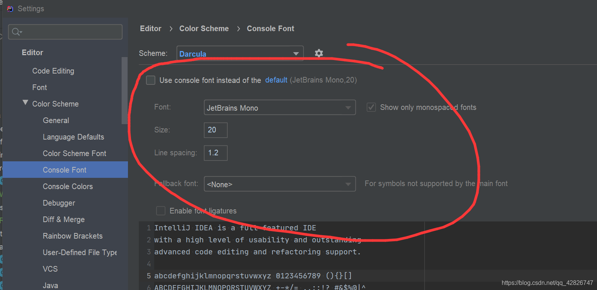The image size is (597, 290).
Task: Select Language Defaults settings item
Action: point(74,137)
